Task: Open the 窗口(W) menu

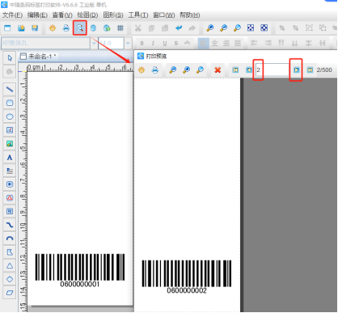Action: (164, 15)
